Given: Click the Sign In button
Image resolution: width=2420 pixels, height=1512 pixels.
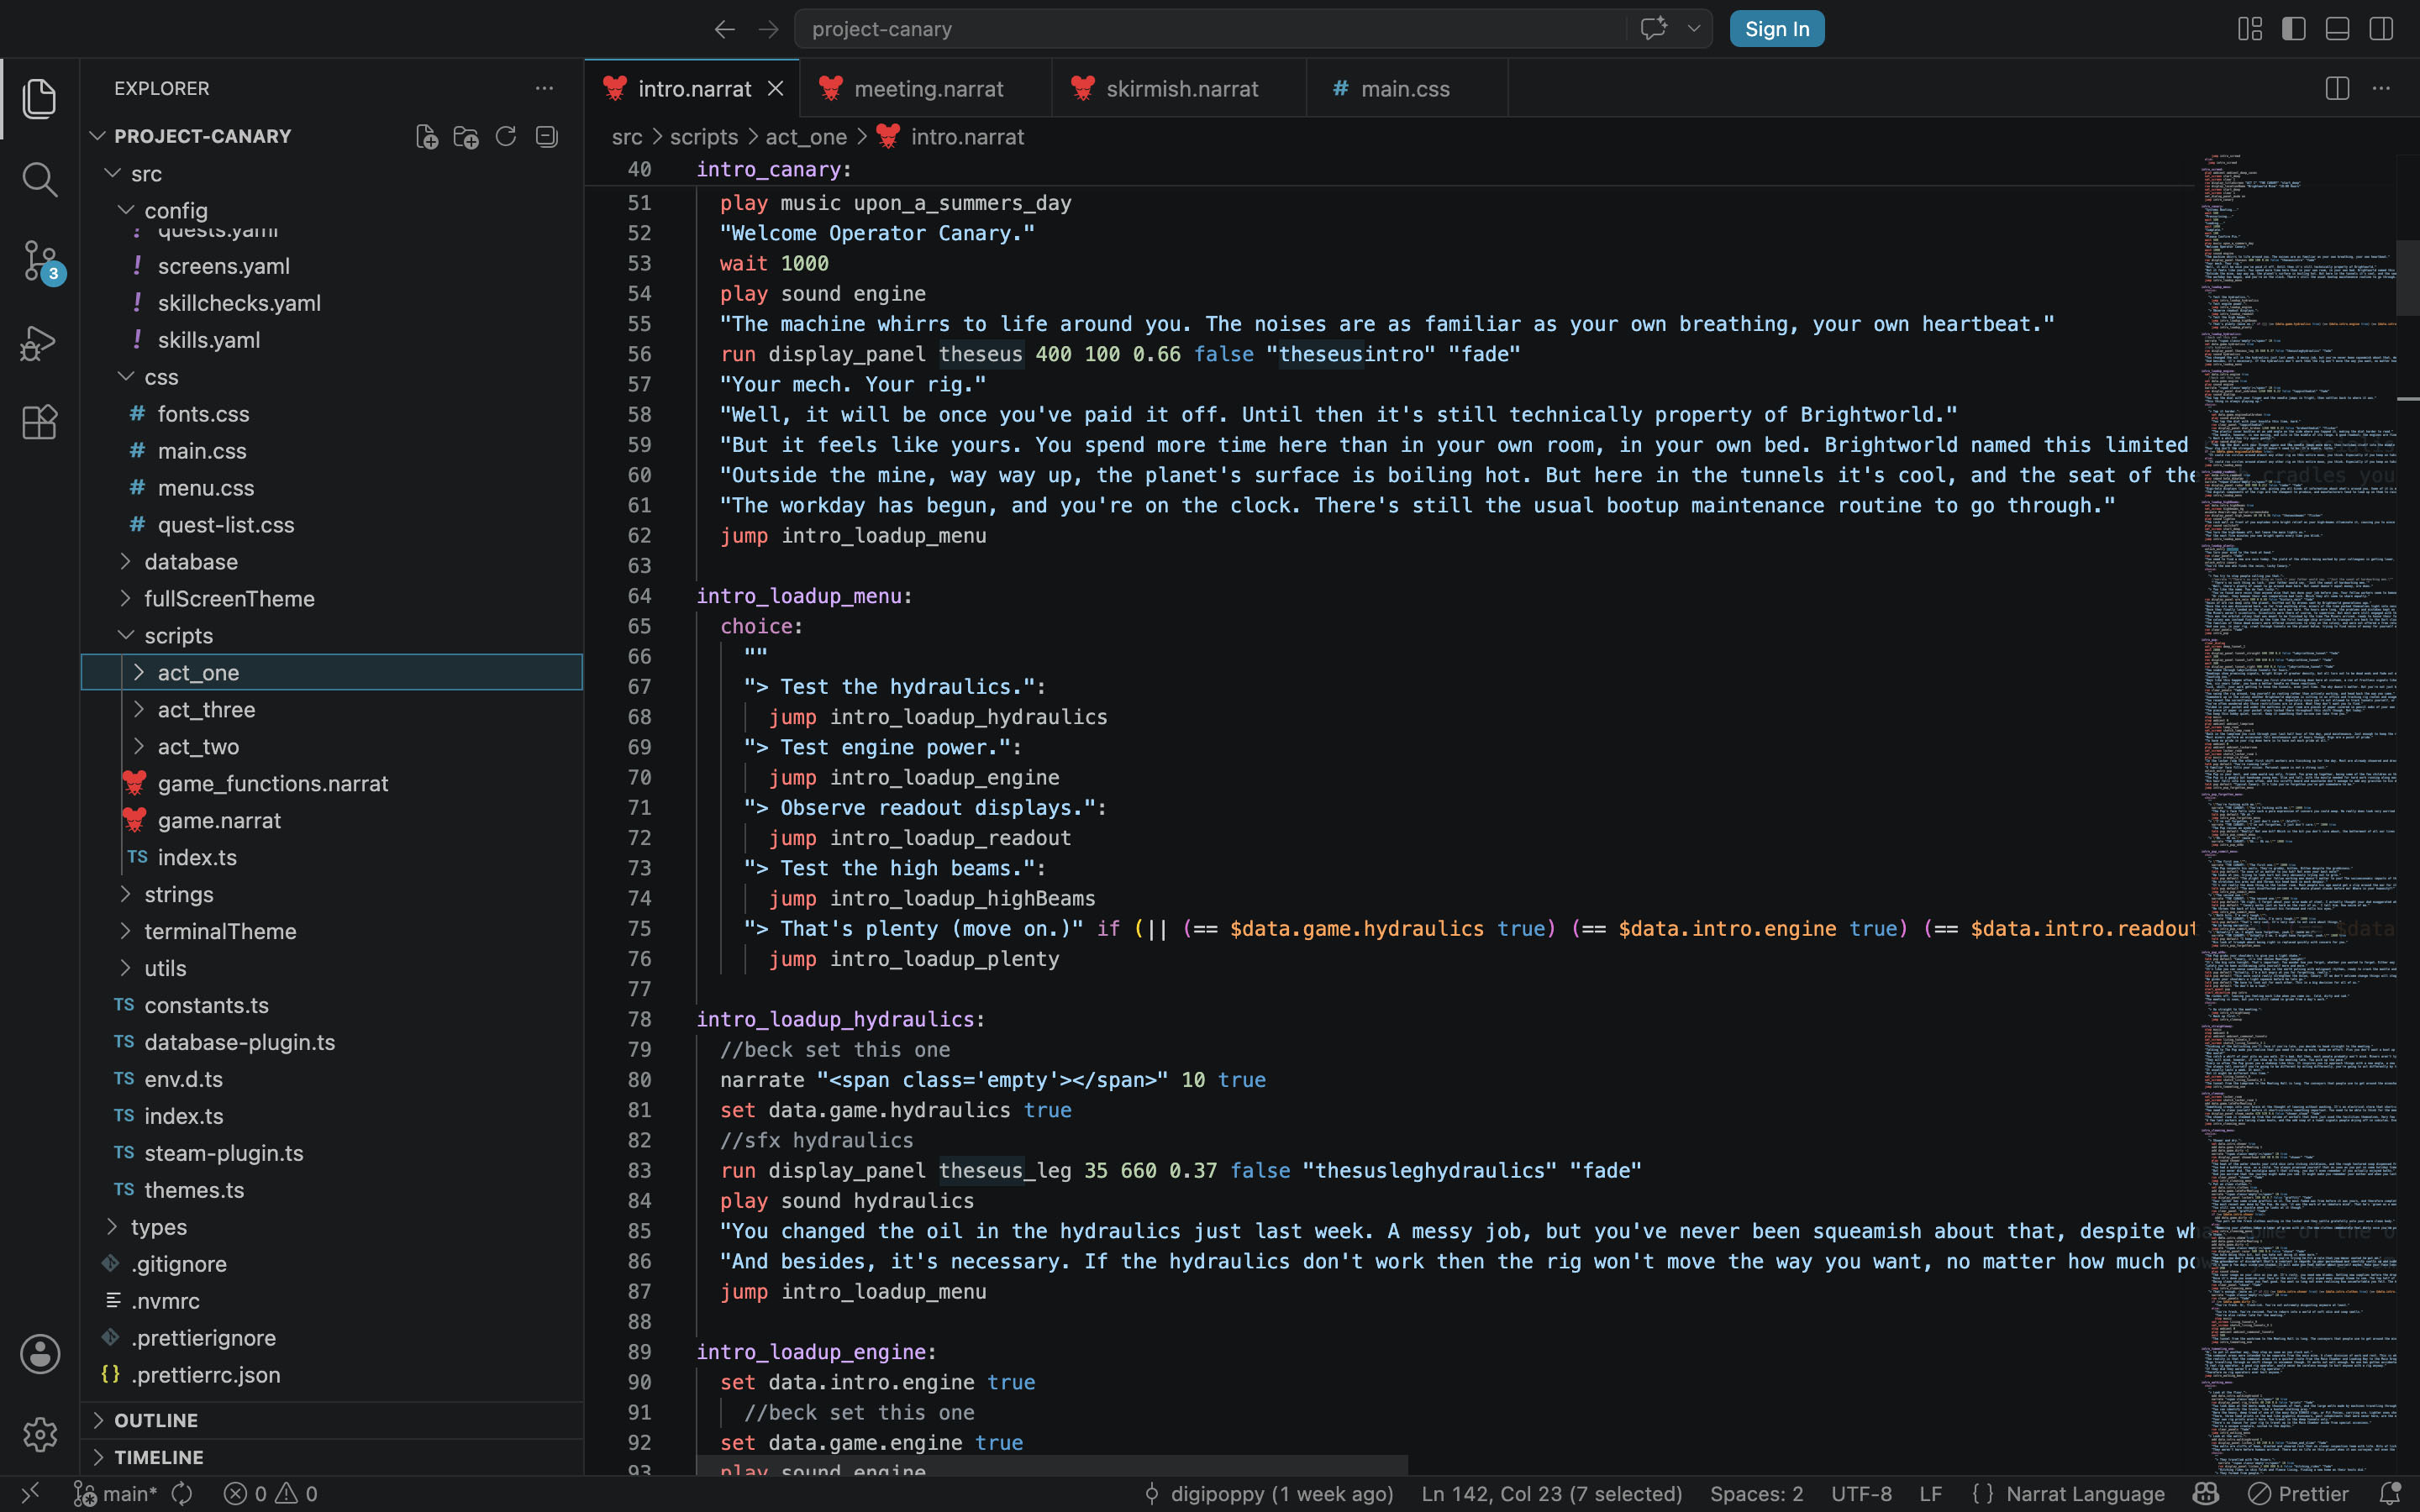Looking at the screenshot, I should tap(1777, 29).
